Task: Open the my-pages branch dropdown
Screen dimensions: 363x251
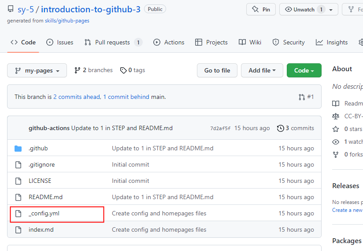Action: (x=37, y=70)
